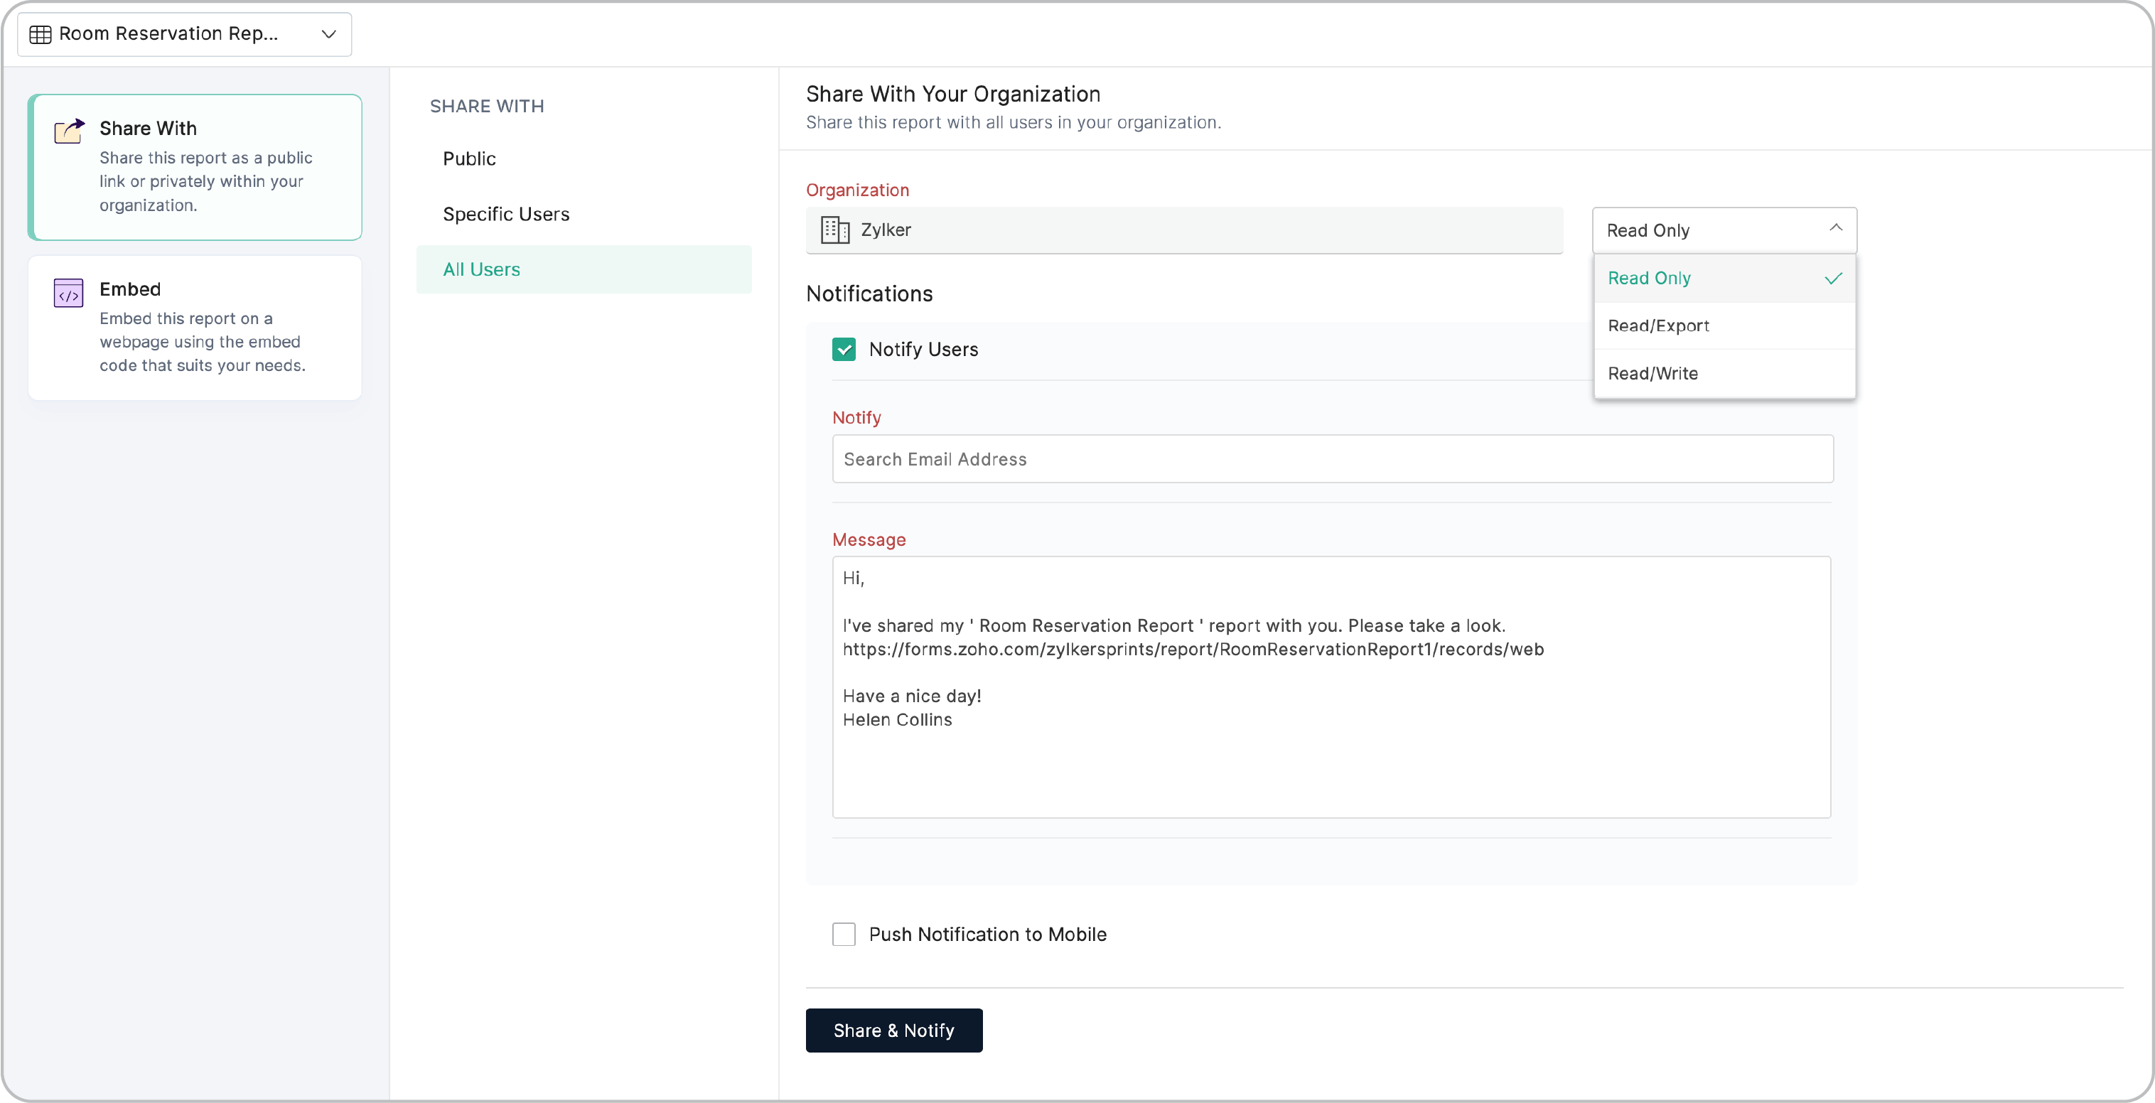The height and width of the screenshot is (1103, 2155).
Task: Enable Push Notification to Mobile
Action: click(x=843, y=934)
